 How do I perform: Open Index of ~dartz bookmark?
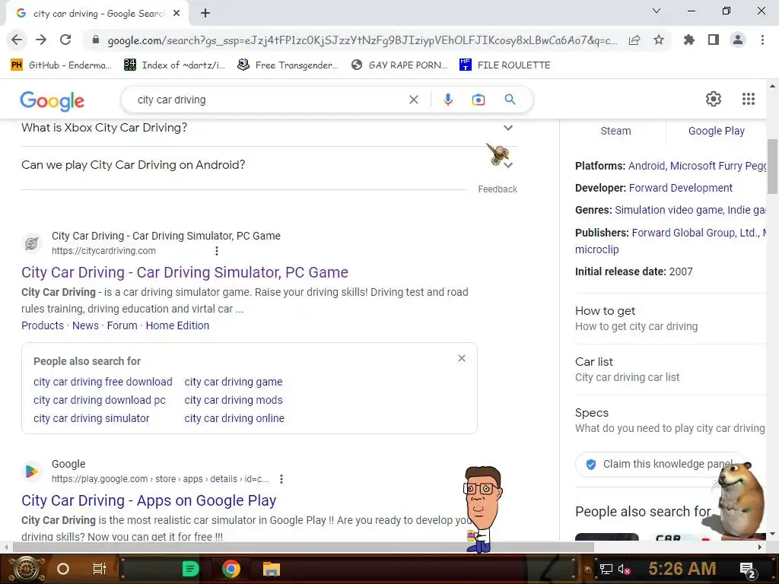pyautogui.click(x=175, y=65)
